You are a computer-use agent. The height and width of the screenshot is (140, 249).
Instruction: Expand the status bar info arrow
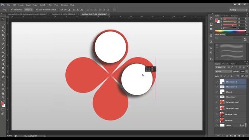(x=45, y=136)
